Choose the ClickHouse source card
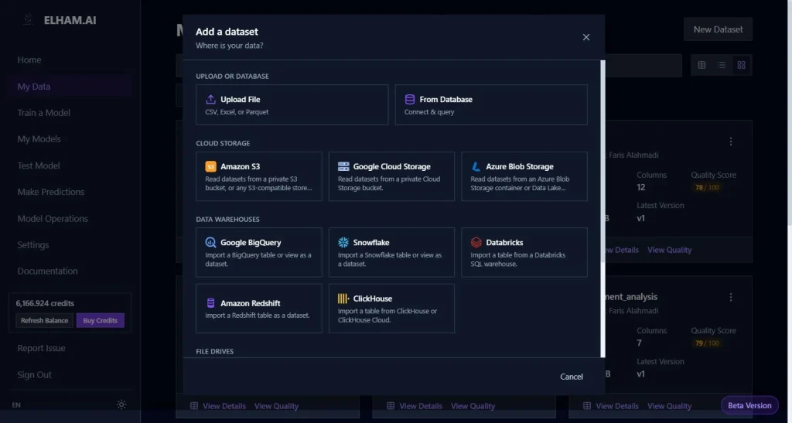The image size is (792, 423). [391, 309]
